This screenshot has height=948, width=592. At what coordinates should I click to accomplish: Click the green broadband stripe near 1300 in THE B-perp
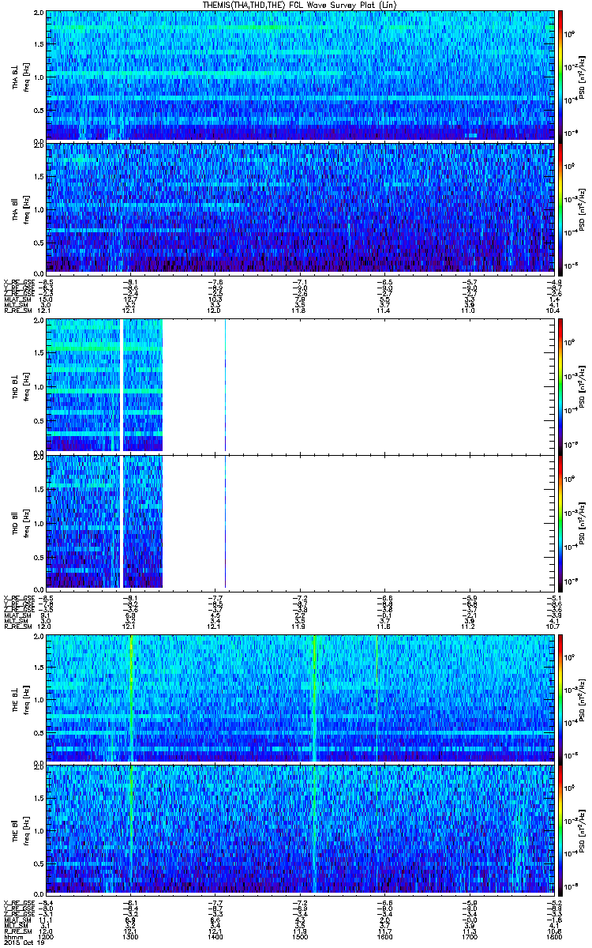point(131,698)
